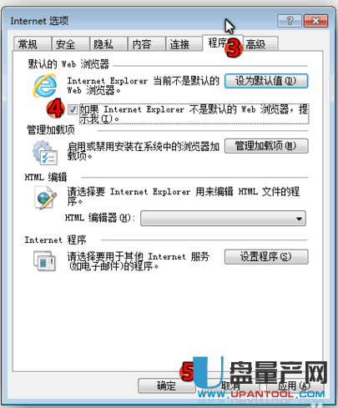The height and width of the screenshot is (408, 338).
Task: Click the HTML editing globe pencil icon
Action: click(45, 198)
